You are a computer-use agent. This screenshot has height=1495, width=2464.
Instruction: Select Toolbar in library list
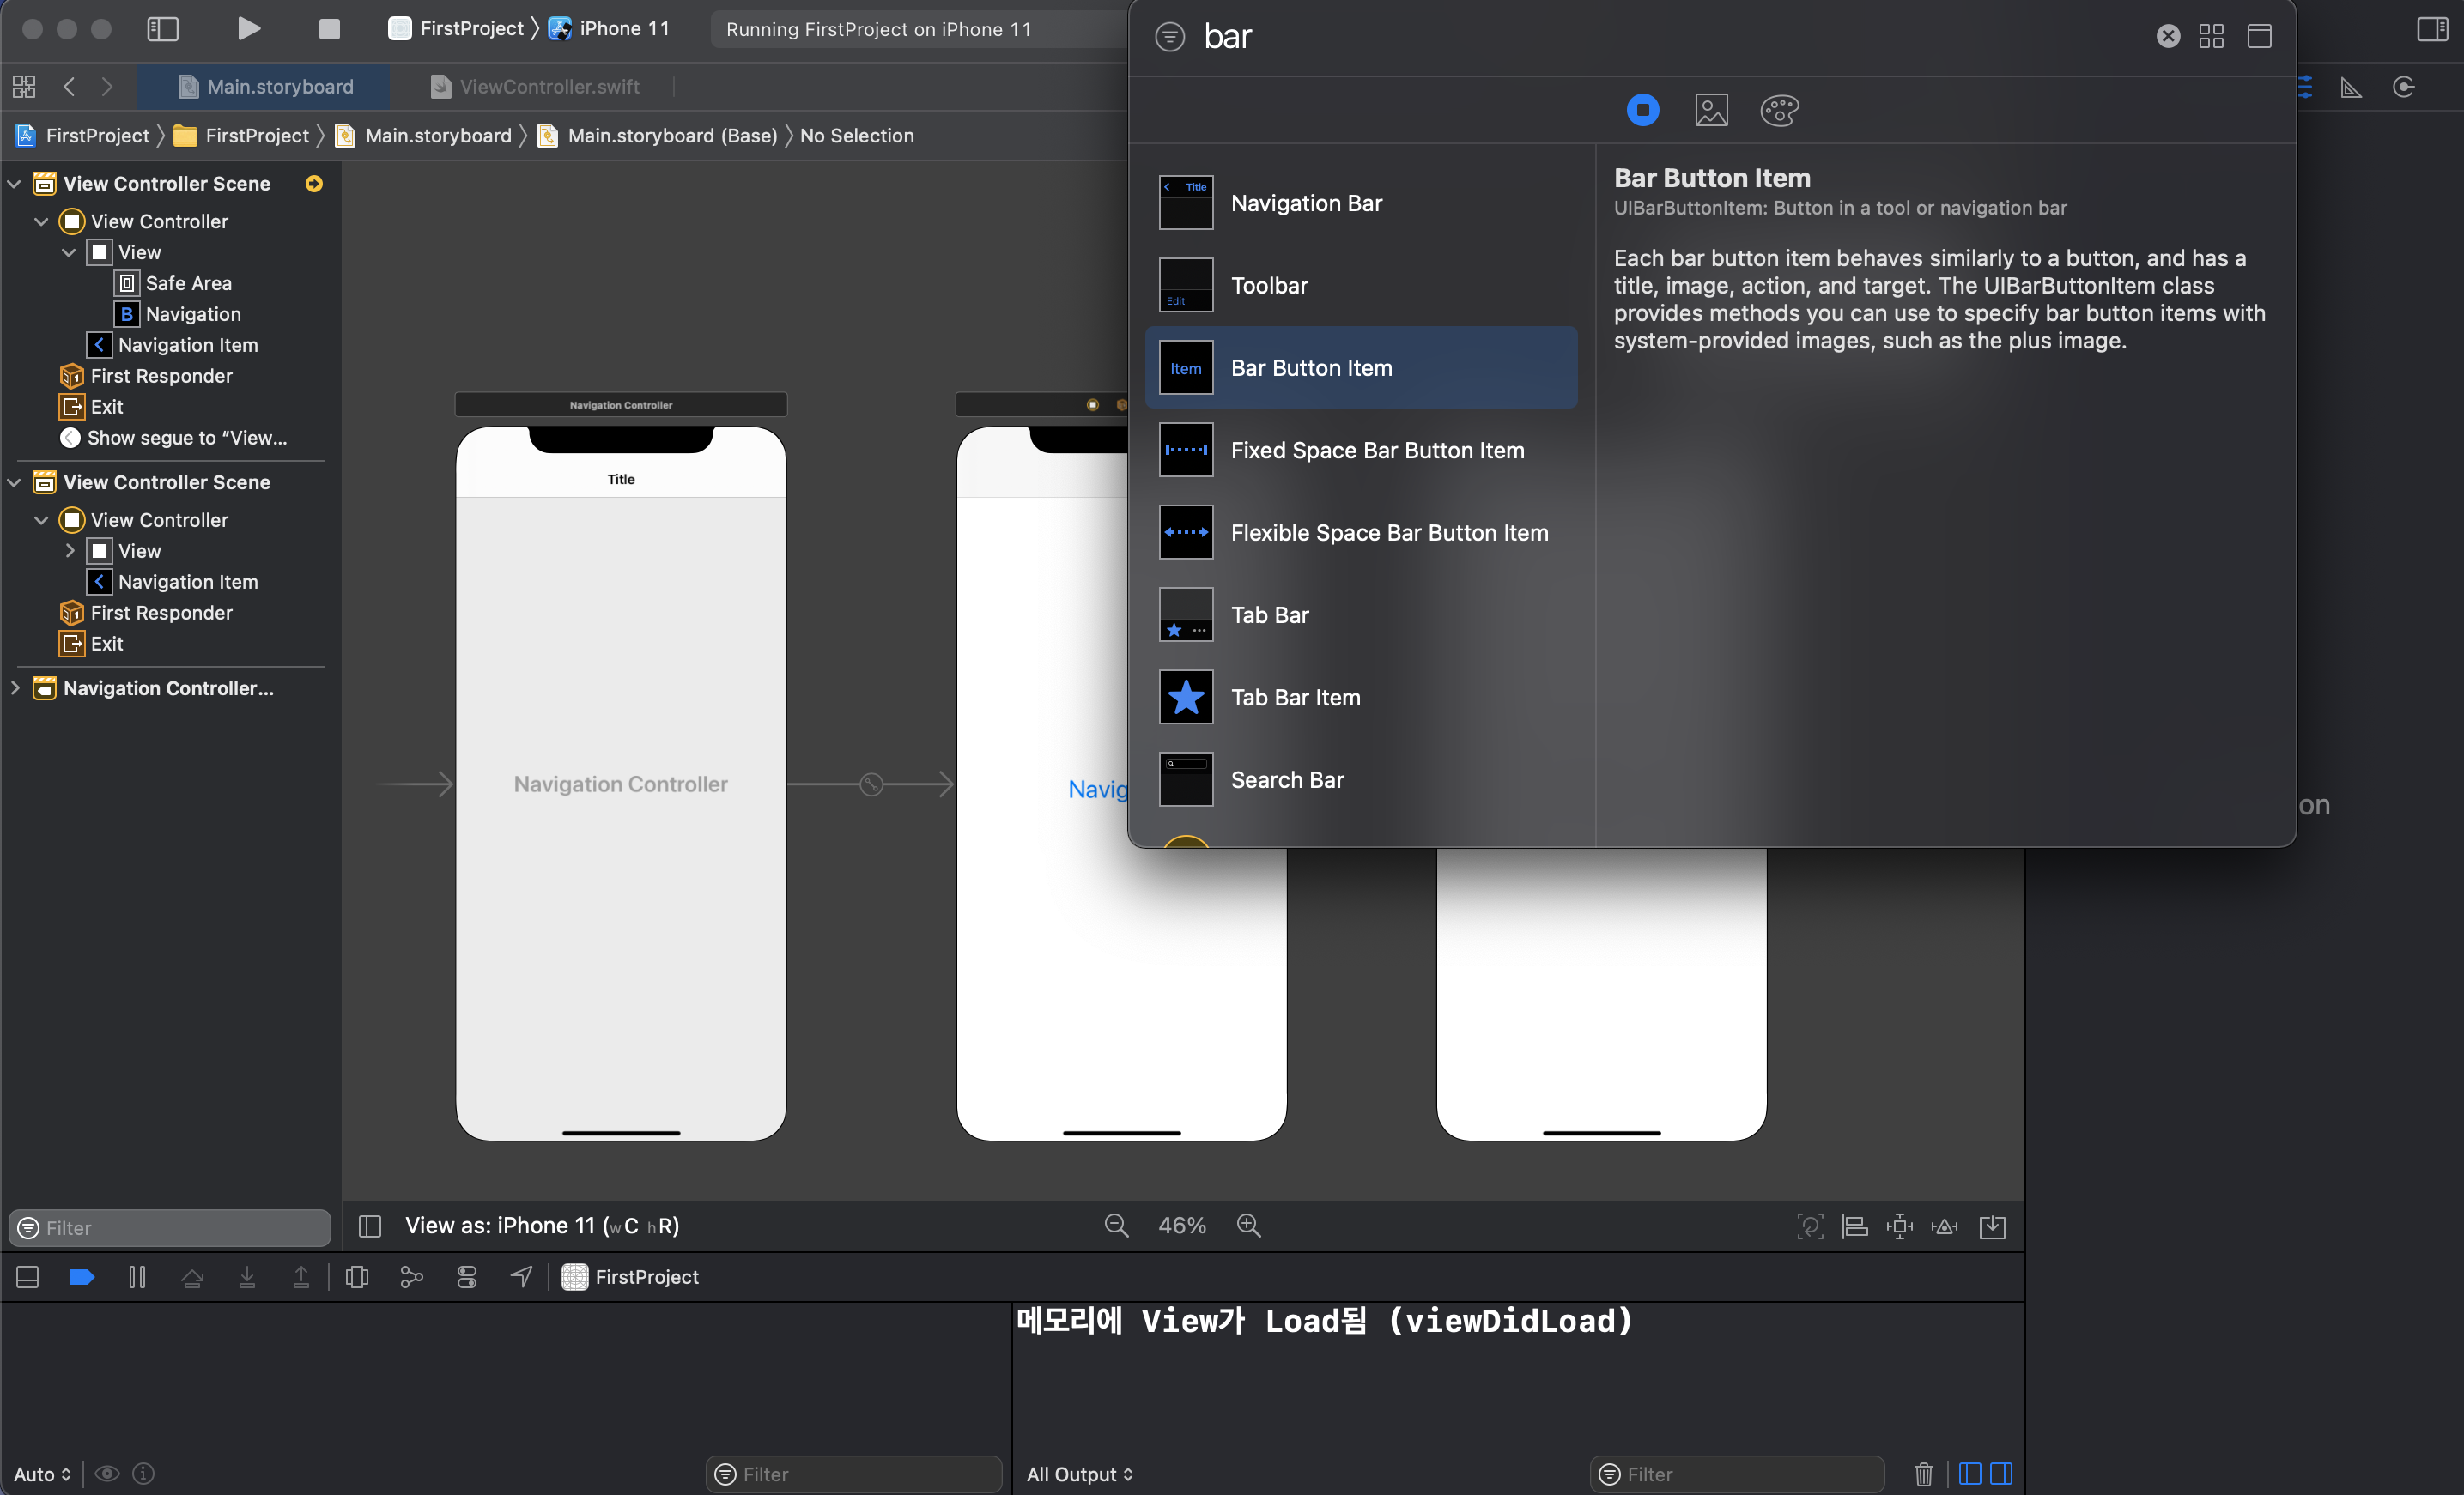(x=1361, y=285)
